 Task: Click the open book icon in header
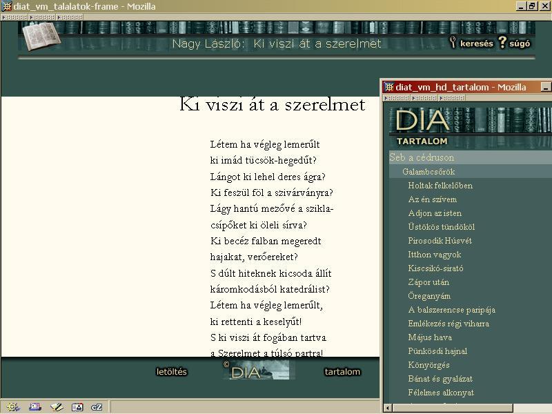pyautogui.click(x=41, y=37)
